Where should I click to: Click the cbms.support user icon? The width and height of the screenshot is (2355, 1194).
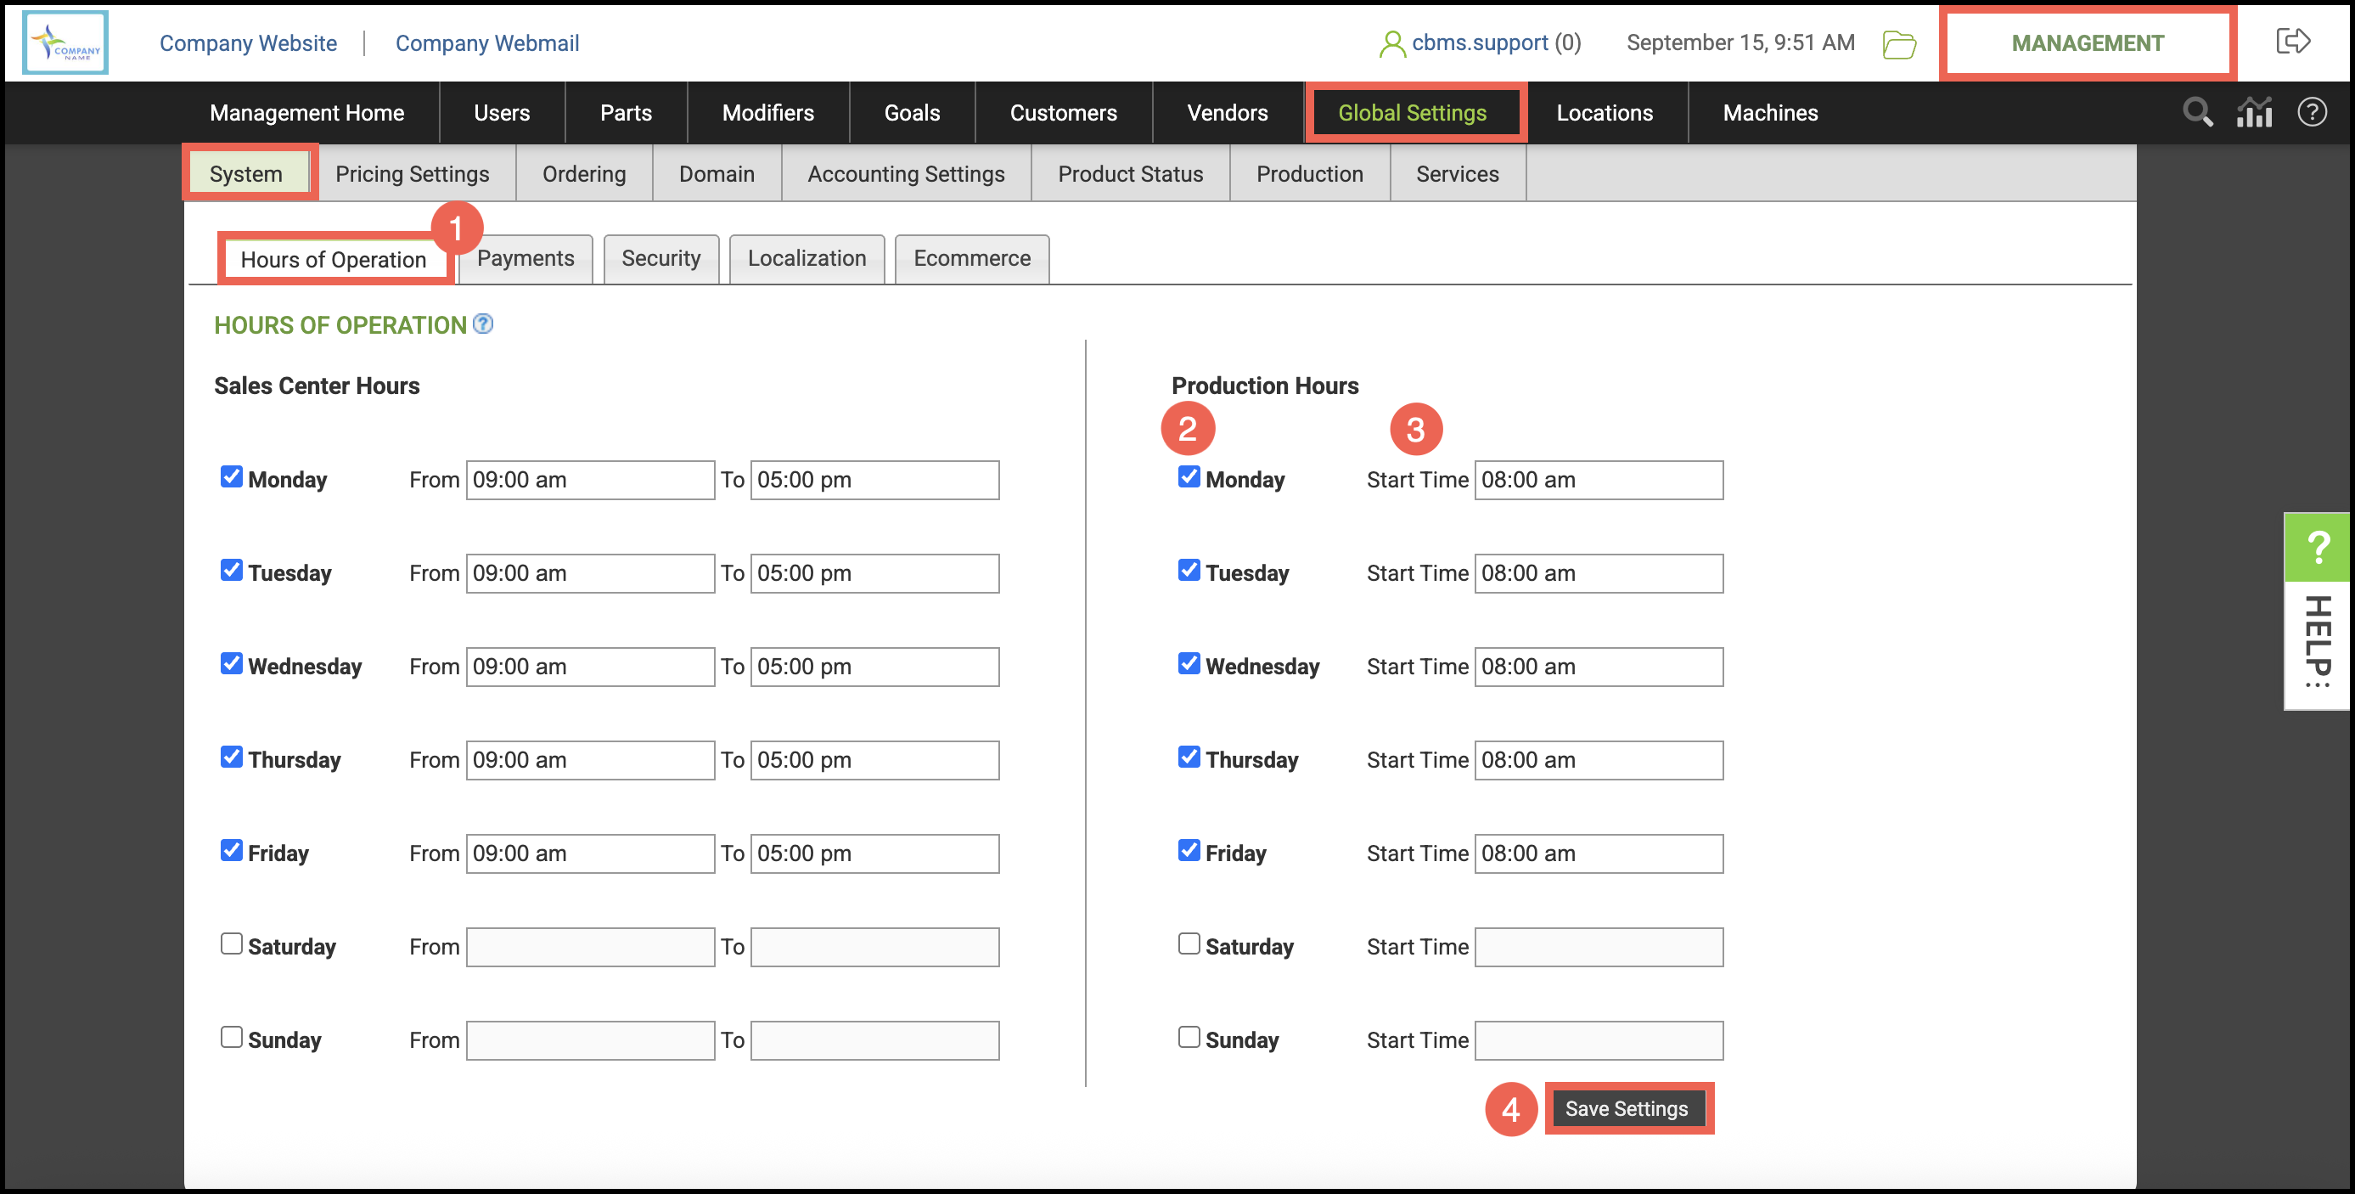coord(1391,43)
